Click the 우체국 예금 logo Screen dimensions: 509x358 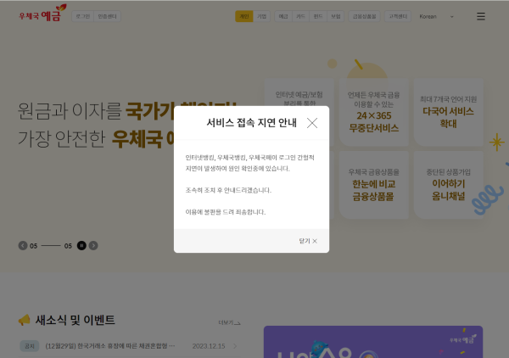42,13
